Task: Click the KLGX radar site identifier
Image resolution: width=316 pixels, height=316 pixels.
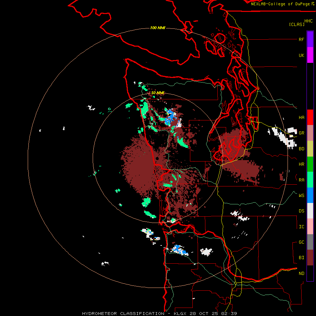Action: coord(181,314)
